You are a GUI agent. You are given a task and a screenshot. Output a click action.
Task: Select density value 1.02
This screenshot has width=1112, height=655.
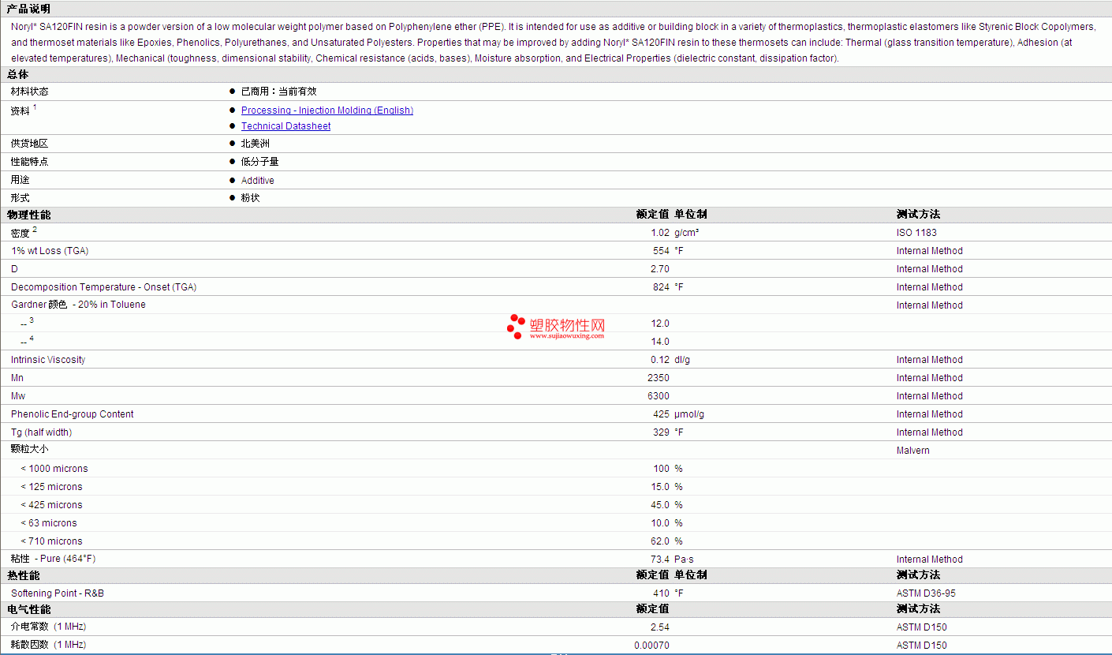tap(660, 233)
